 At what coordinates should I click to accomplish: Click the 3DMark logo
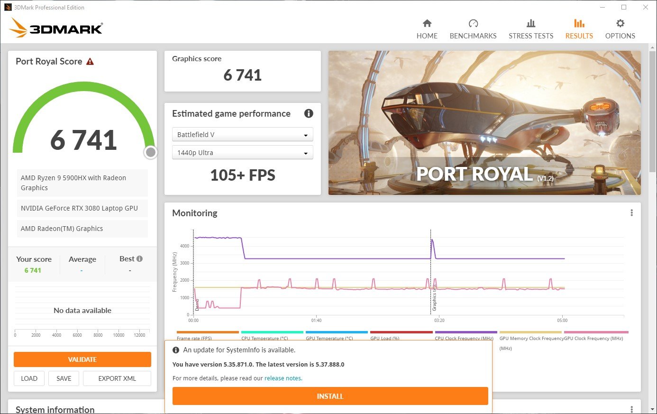[56, 28]
